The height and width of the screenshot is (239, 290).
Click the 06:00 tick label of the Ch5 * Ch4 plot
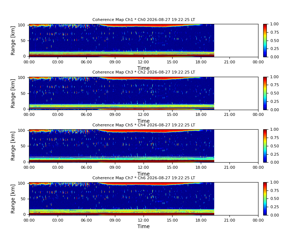[x=86, y=168]
